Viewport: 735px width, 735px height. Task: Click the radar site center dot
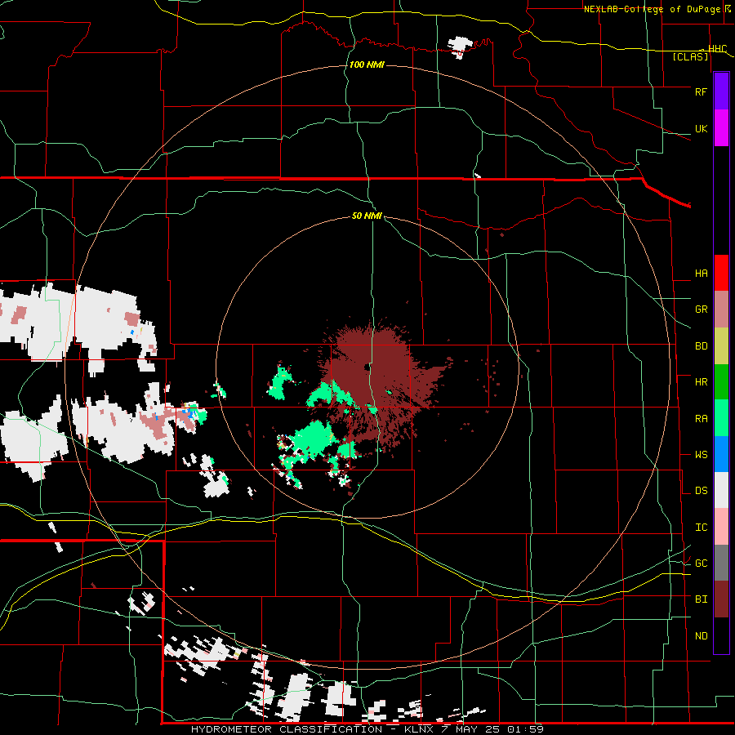pos(367,367)
